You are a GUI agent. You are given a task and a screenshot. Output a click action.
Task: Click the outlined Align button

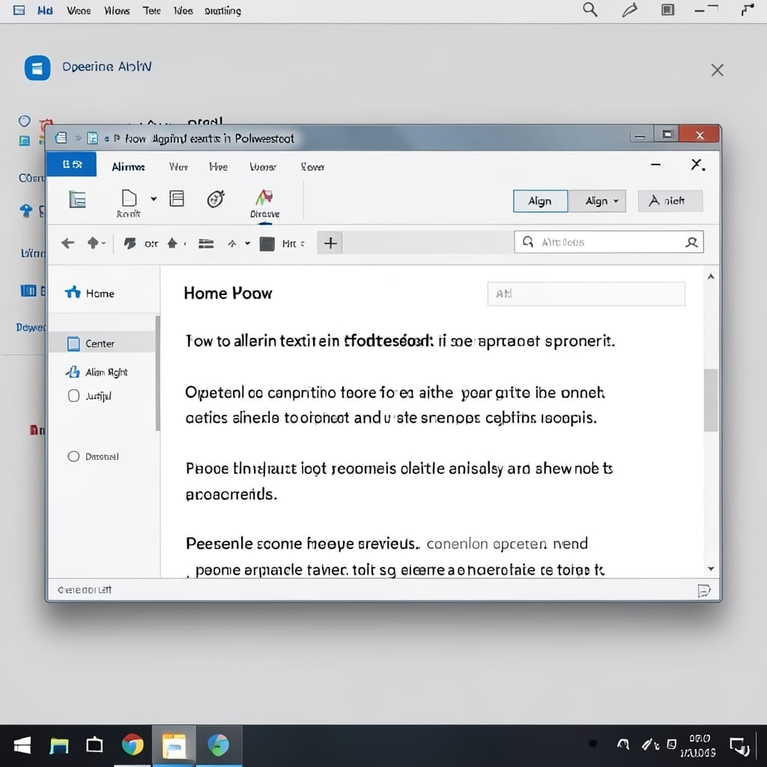(x=541, y=201)
